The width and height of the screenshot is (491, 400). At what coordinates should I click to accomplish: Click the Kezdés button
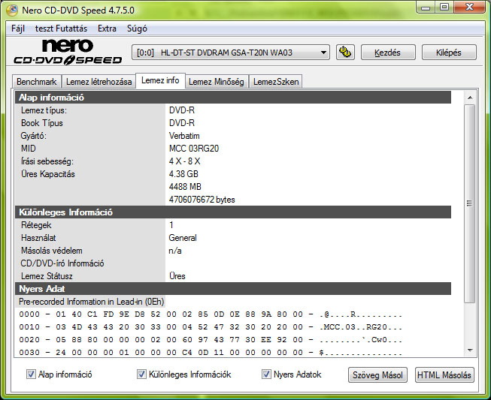pos(388,53)
